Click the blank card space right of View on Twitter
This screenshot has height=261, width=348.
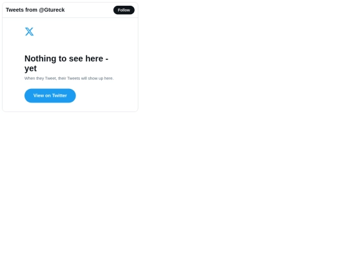click(106, 95)
